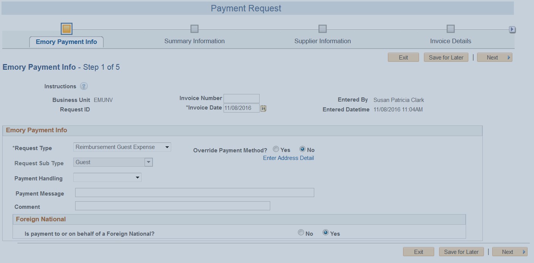
Task: Click the Supplier Information step square icon
Action: click(323, 28)
